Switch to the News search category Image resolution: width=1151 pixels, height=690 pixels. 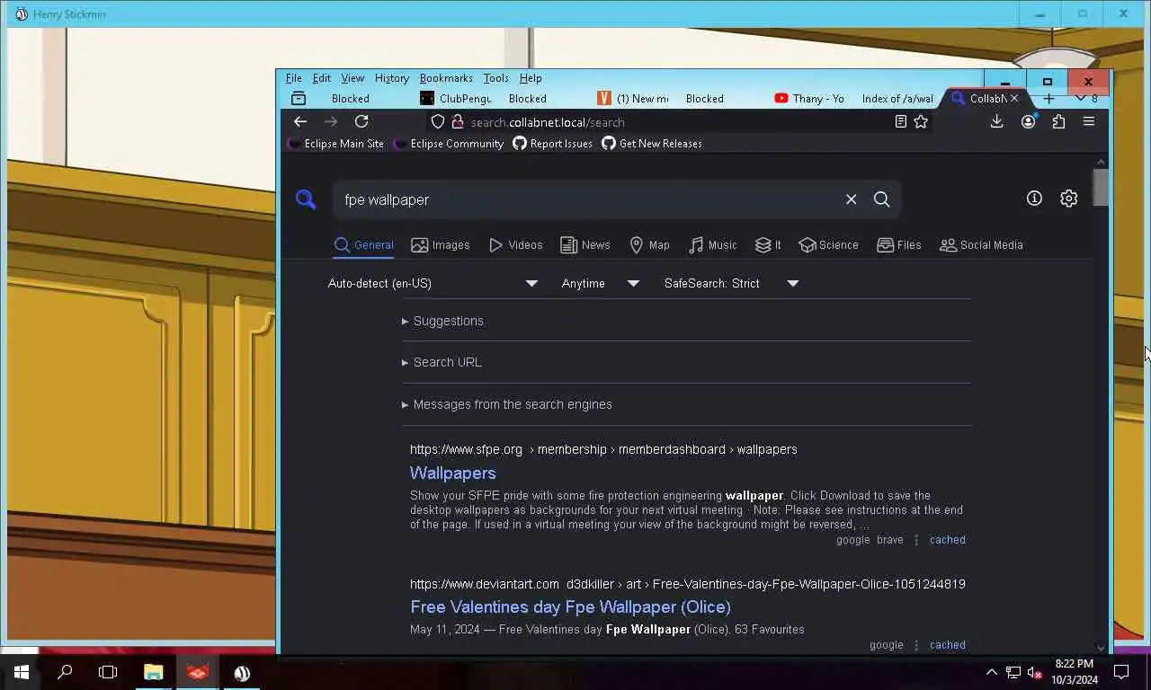pyautogui.click(x=585, y=244)
